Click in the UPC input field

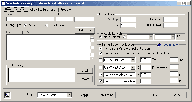(x=85, y=19)
